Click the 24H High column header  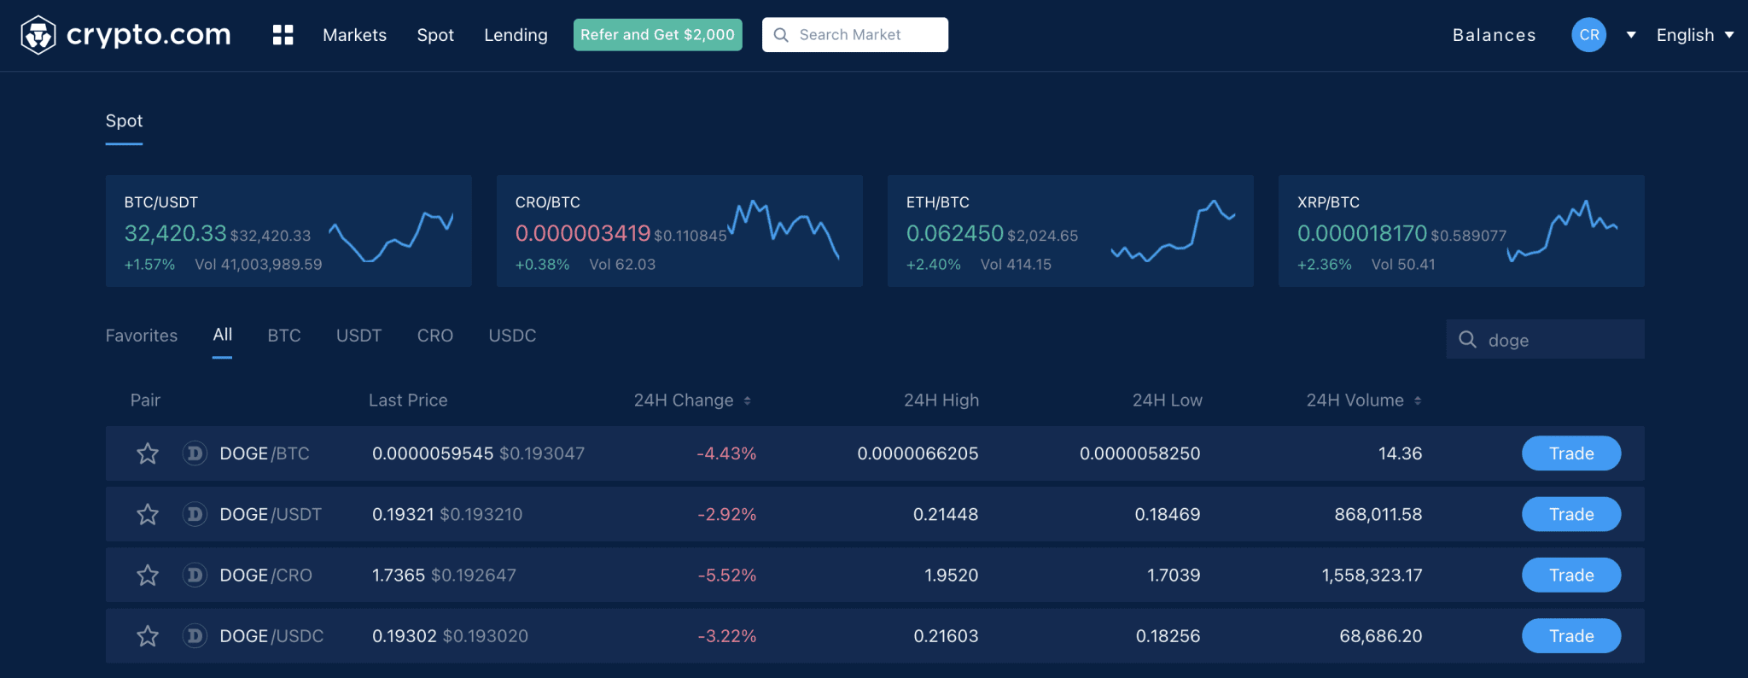[941, 400]
